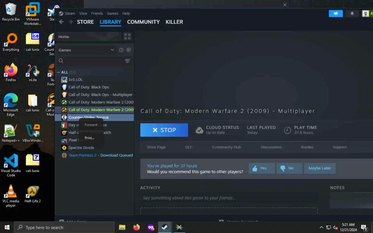The height and width of the screenshot is (233, 373).
Task: Open the DLC link
Action: click(x=189, y=147)
